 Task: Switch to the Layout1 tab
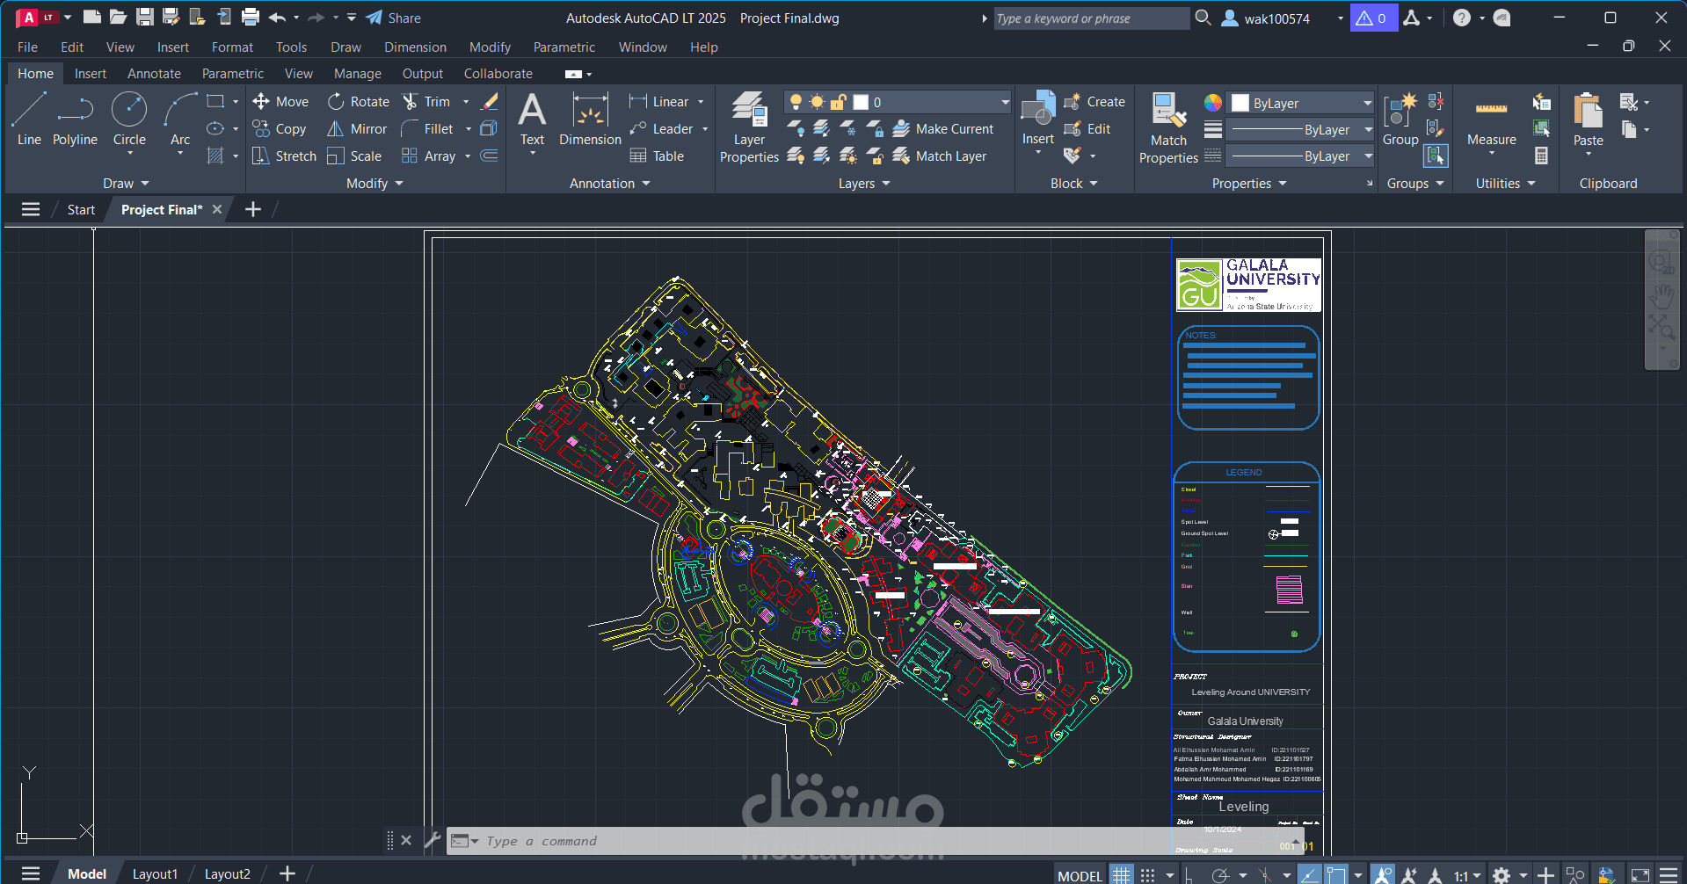pos(155,874)
